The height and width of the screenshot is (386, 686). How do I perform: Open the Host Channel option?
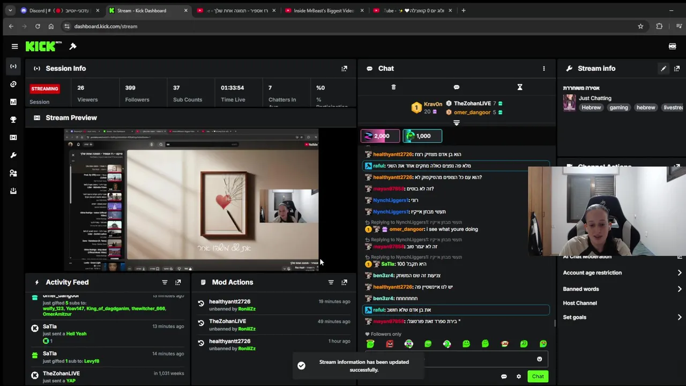[x=579, y=303]
